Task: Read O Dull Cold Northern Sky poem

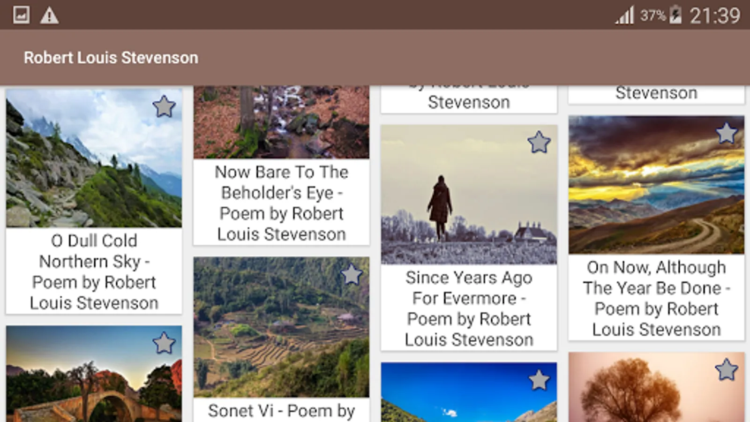Action: tap(94, 271)
